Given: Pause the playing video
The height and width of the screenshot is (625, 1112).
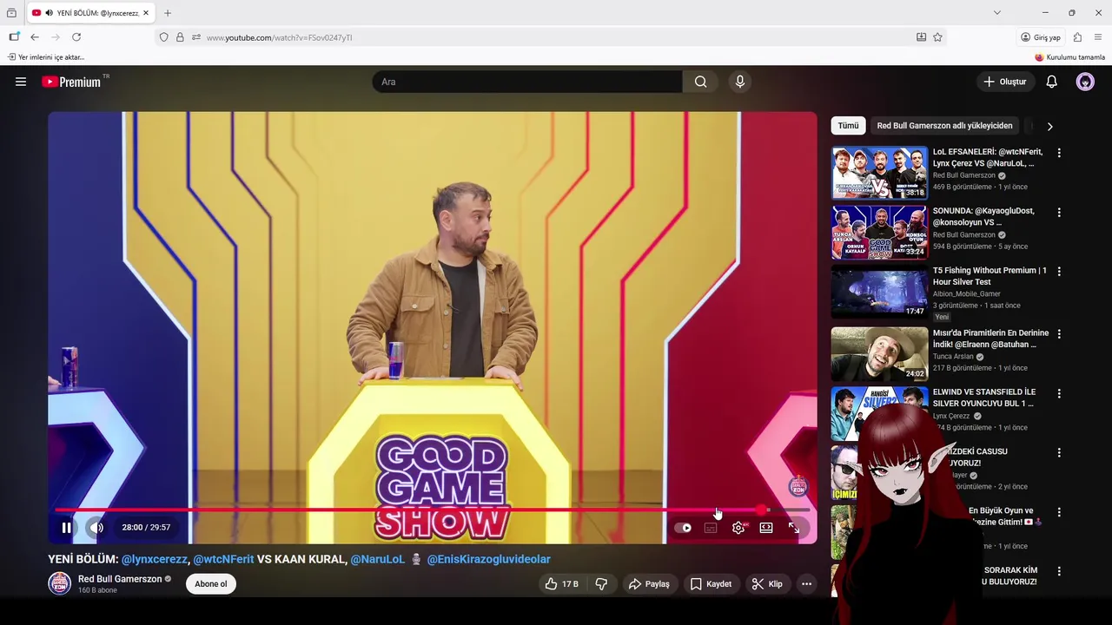Looking at the screenshot, I should [x=66, y=527].
